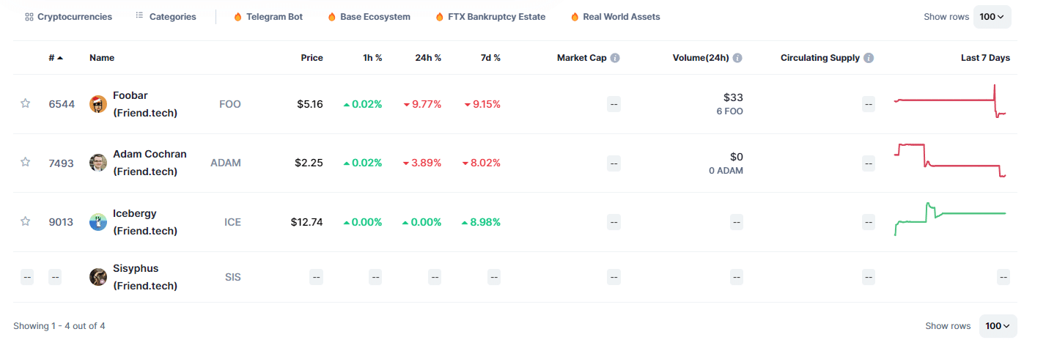Viewport: 1046px width, 351px height.
Task: Open the bottom Show rows 100 dropdown
Action: tap(998, 326)
